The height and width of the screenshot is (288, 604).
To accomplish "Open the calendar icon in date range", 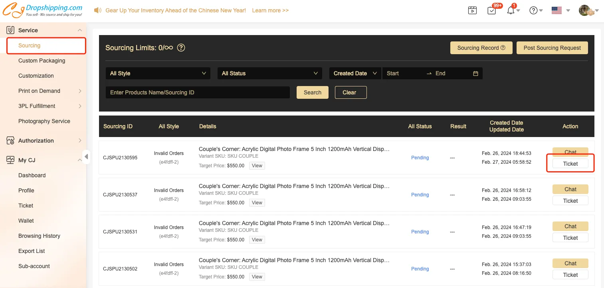I will coord(475,73).
